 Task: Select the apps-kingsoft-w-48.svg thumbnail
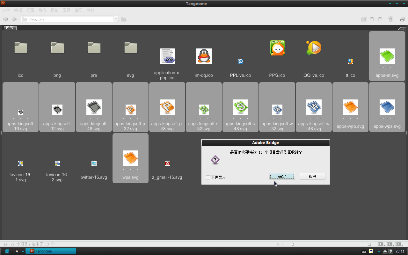pos(314,107)
